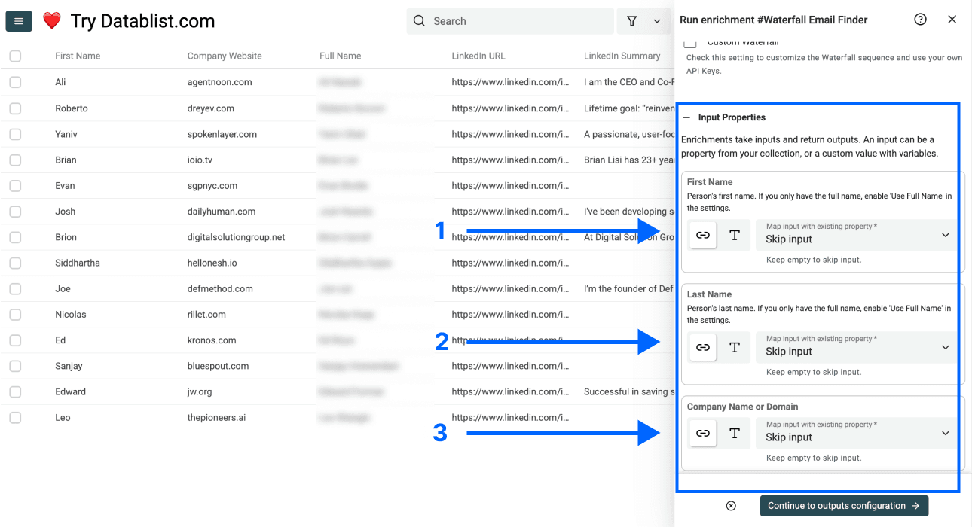Expand the filter options chevron in the toolbar

click(x=655, y=21)
